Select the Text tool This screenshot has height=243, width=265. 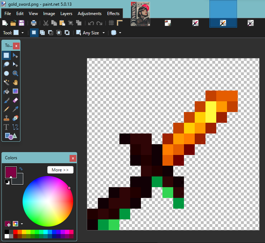(6, 127)
